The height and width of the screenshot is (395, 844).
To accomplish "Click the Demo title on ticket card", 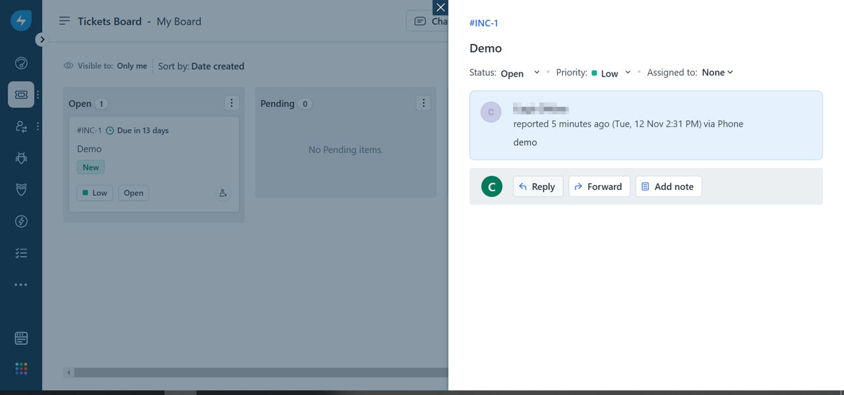I will coord(90,149).
